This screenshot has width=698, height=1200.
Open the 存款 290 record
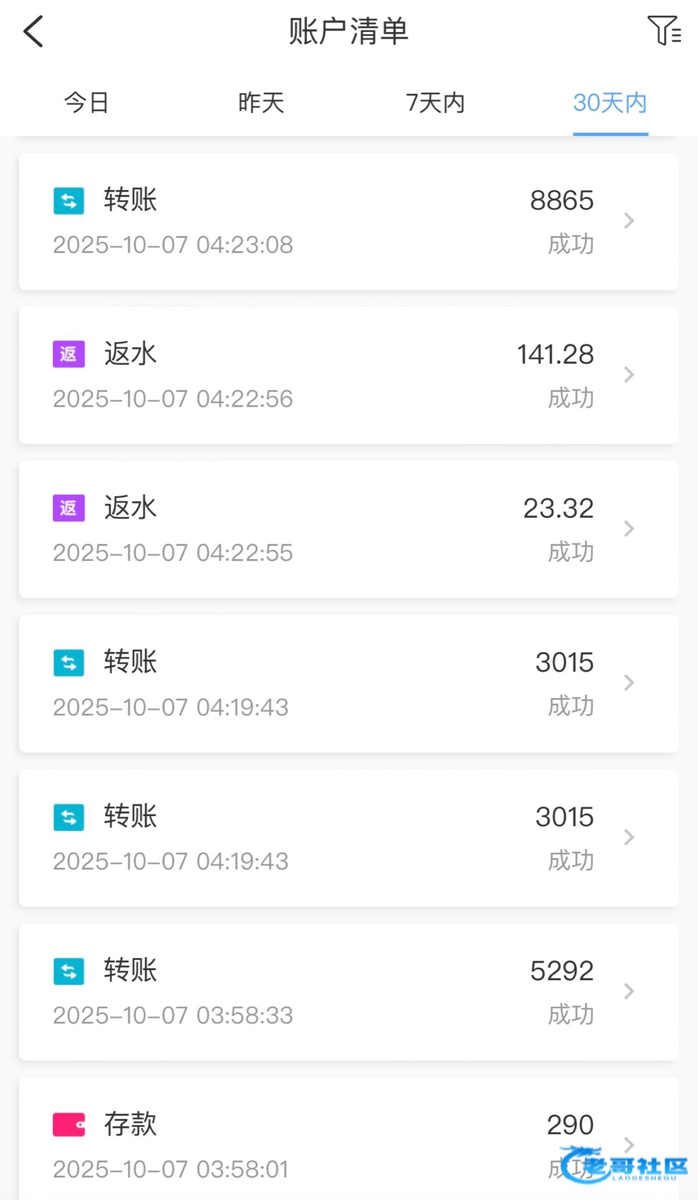(x=349, y=1140)
